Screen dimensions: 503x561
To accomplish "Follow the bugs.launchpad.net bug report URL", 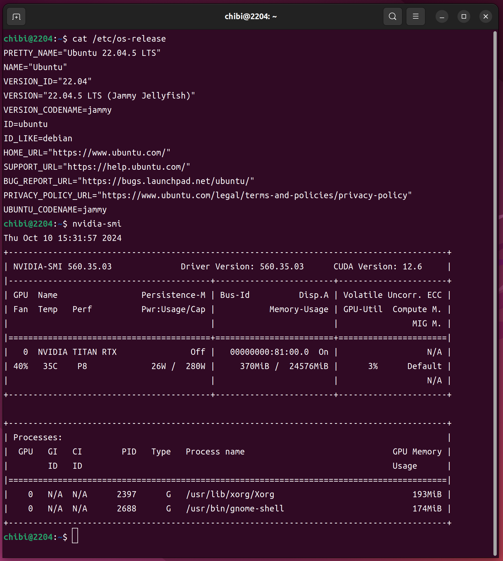I will tap(166, 181).
